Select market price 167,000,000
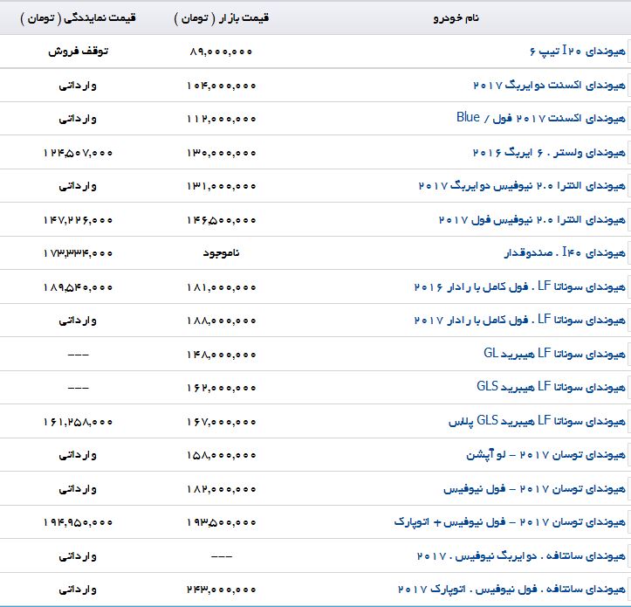 [222, 422]
